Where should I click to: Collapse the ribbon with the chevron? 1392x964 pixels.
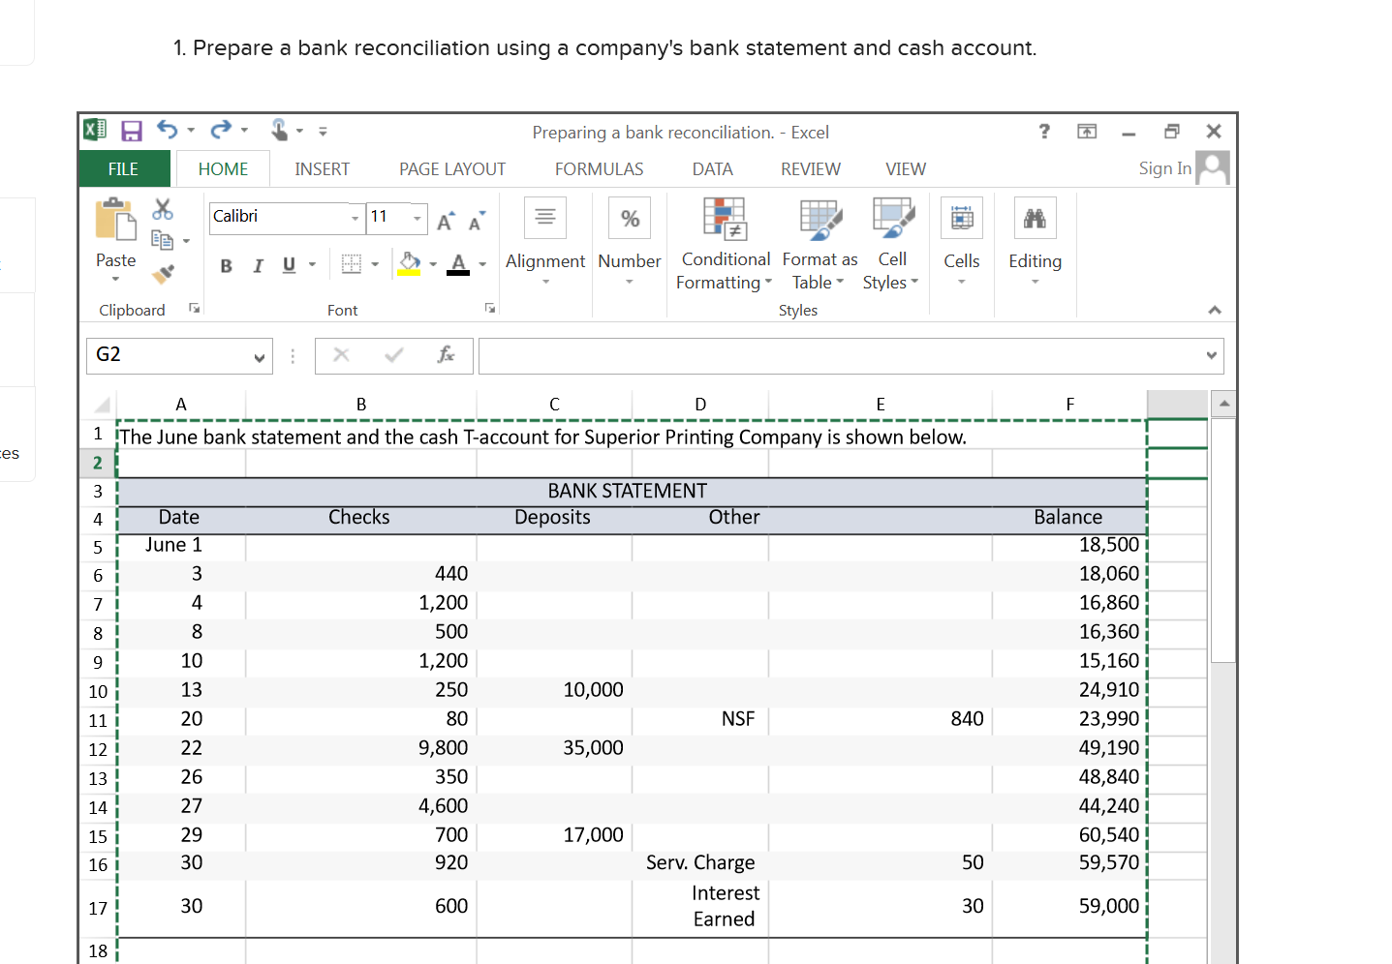pyautogui.click(x=1215, y=310)
